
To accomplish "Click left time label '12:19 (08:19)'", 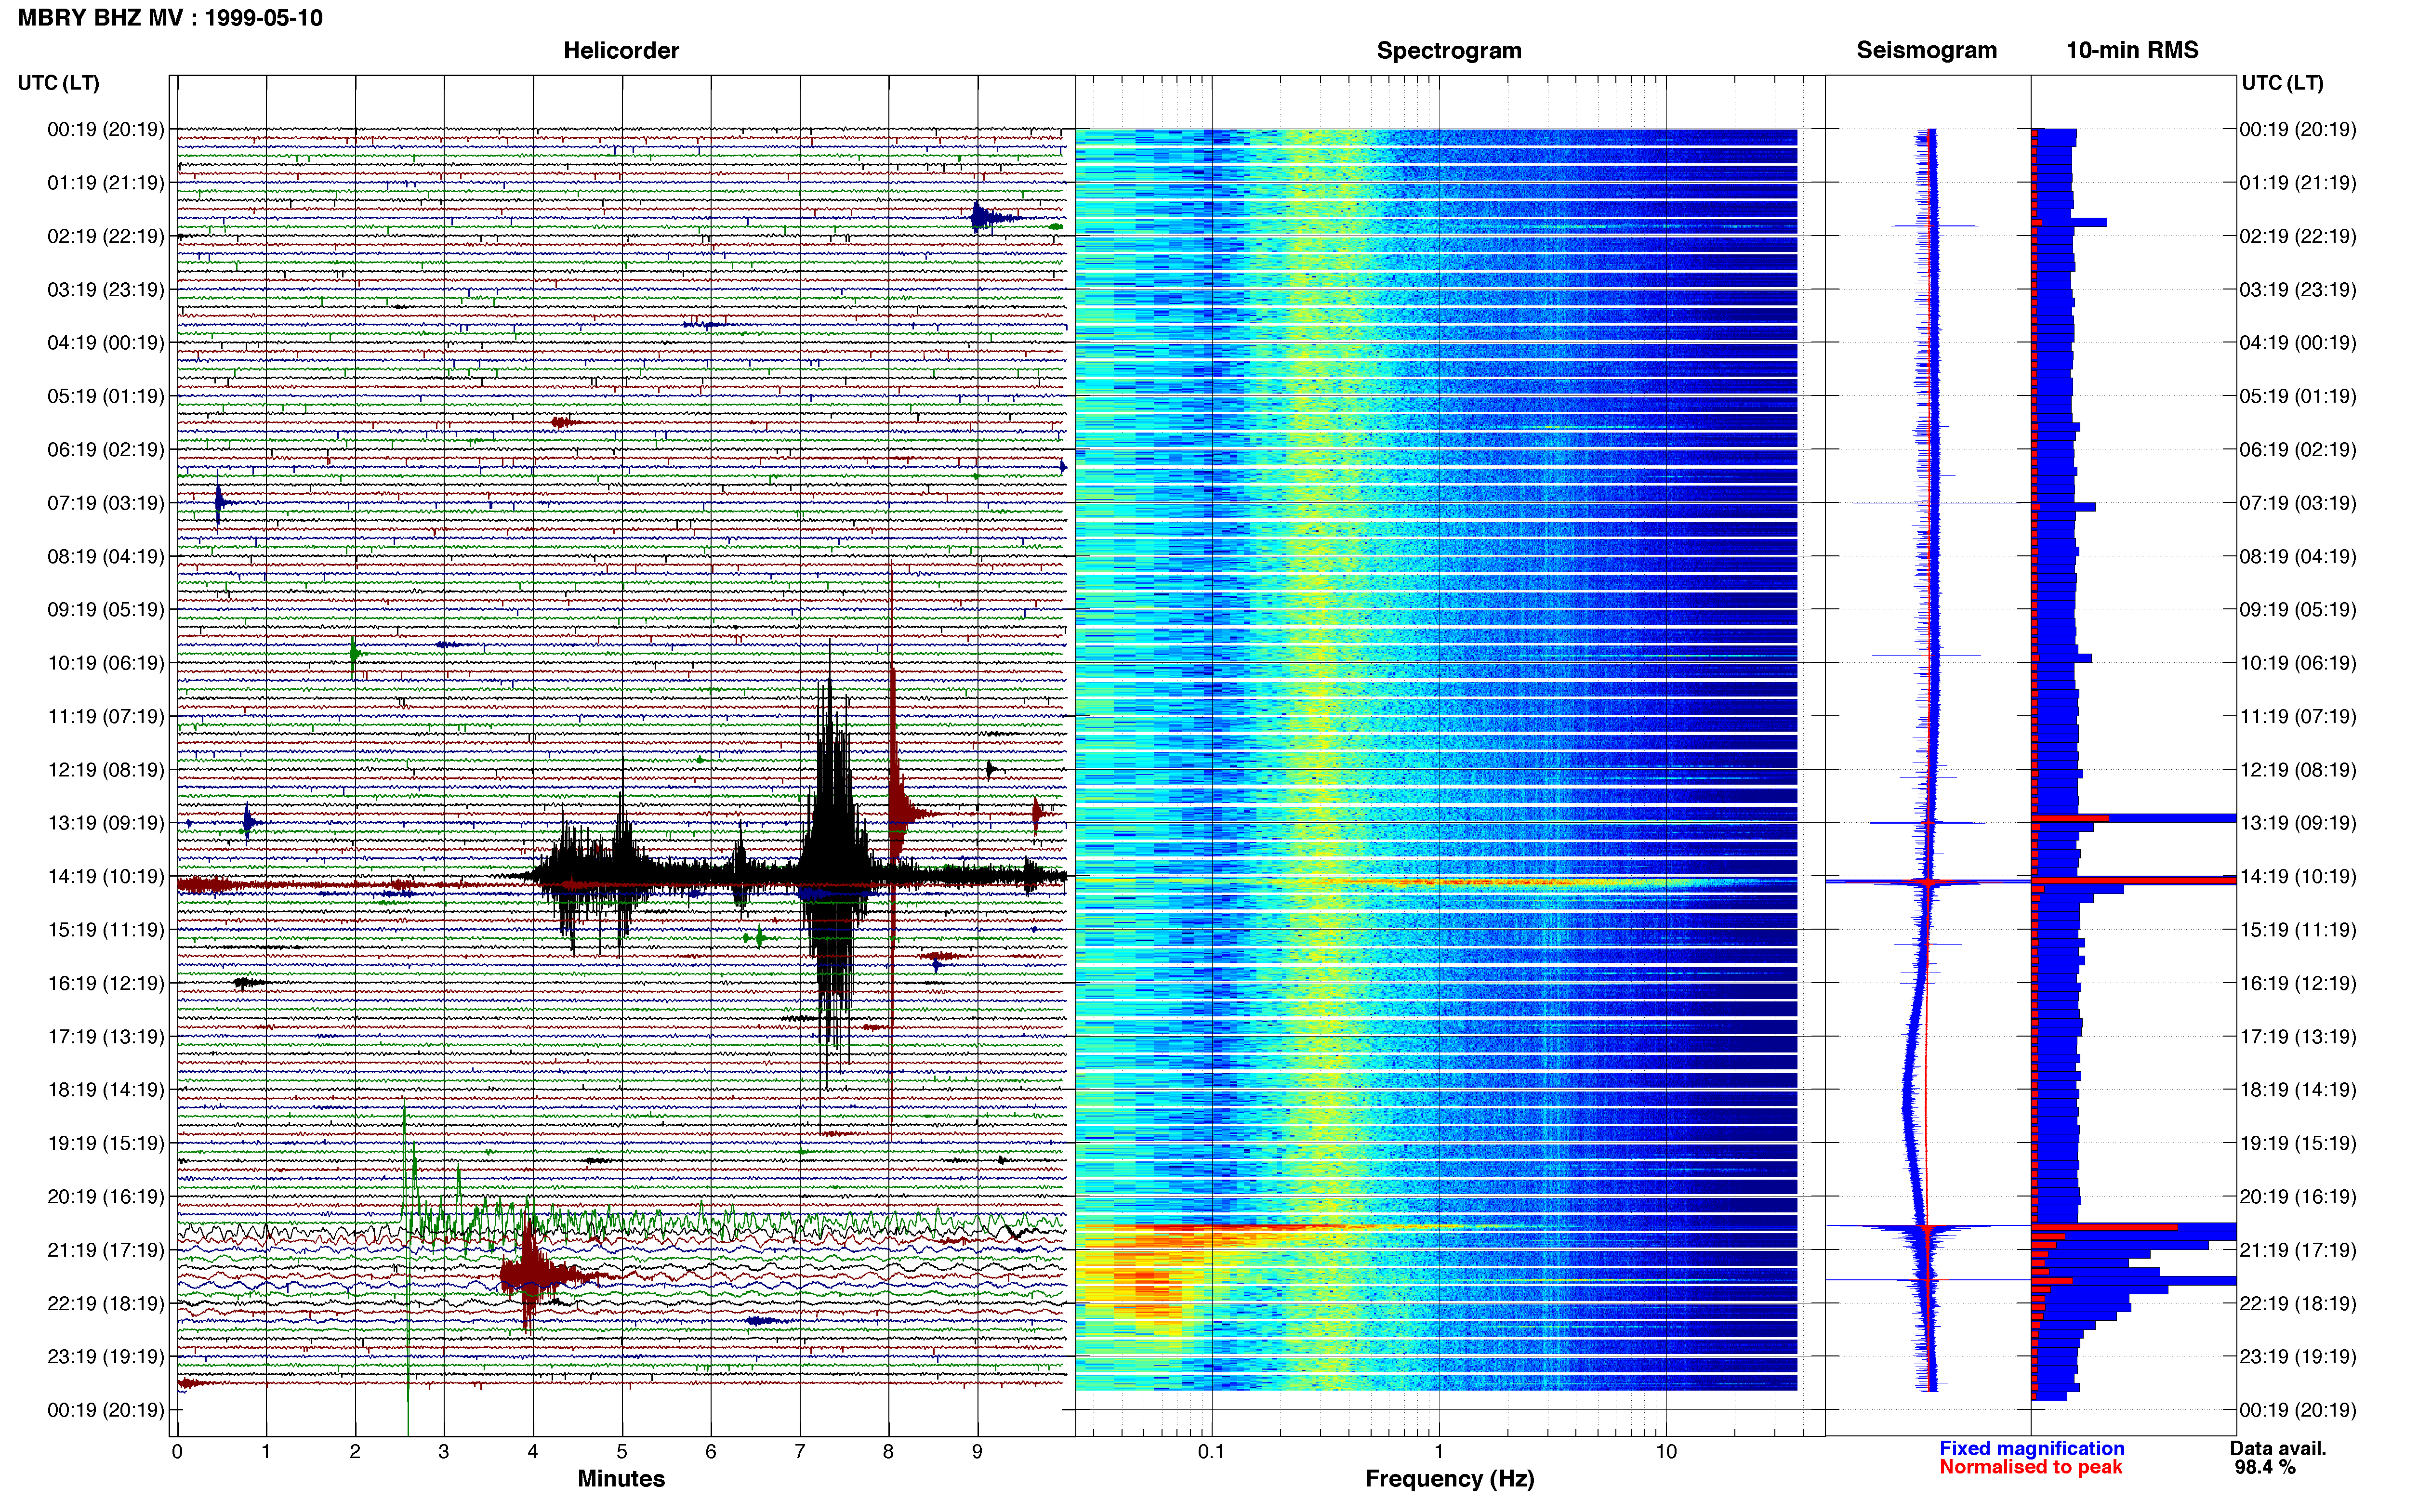I will coord(106,770).
